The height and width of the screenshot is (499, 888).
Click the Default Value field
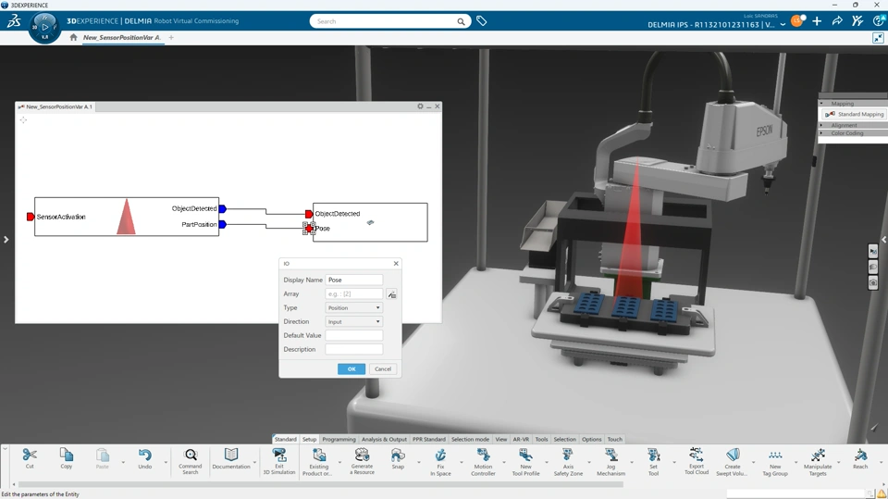[x=354, y=335]
